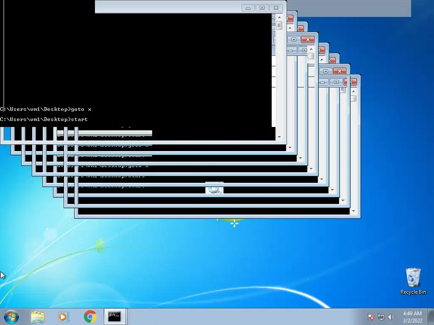
Task: Click the Show desktop strip beside the clock
Action: [x=431, y=317]
